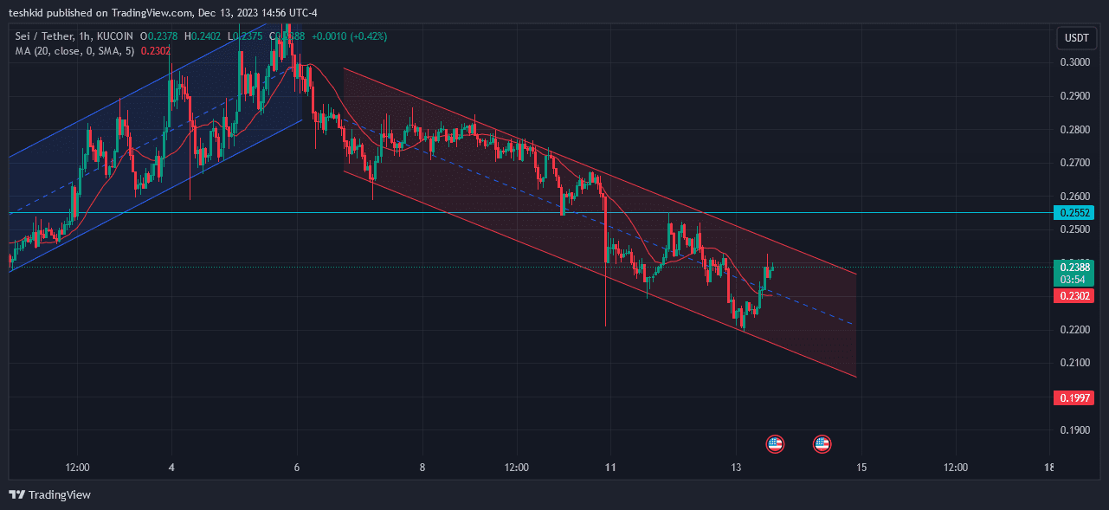This screenshot has height=510, width=1109.
Task: Click the 12:00 label on the time axis
Action: click(x=76, y=467)
